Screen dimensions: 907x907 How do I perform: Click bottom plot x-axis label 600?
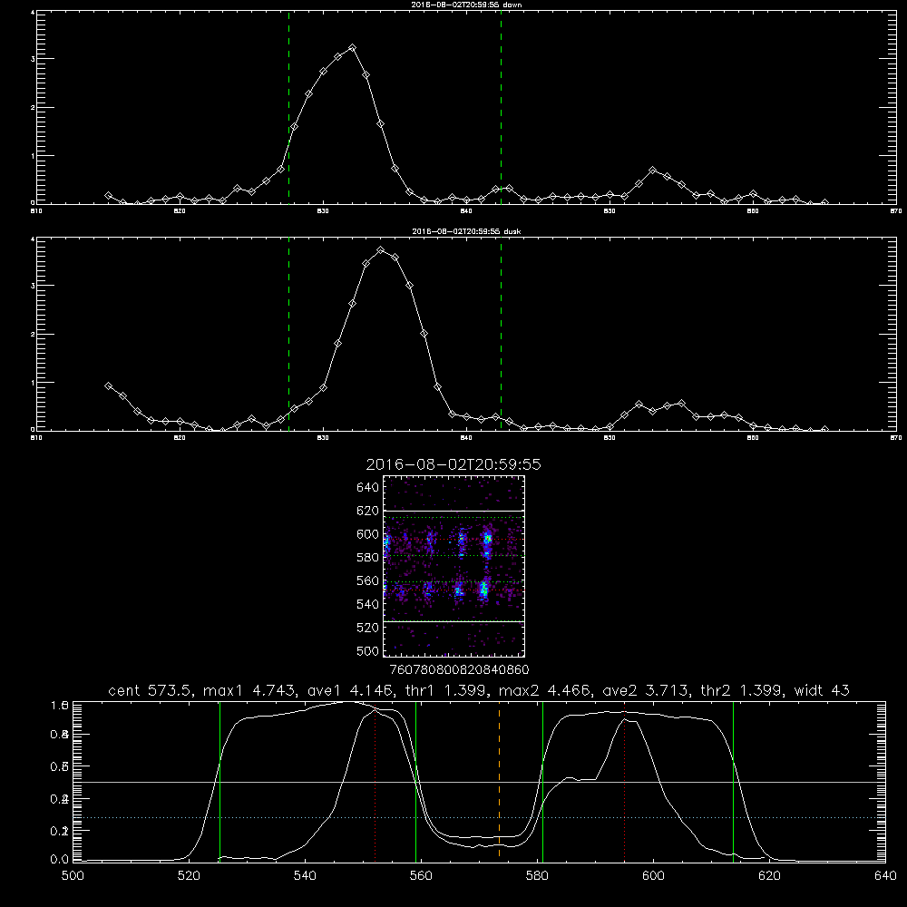tap(653, 875)
